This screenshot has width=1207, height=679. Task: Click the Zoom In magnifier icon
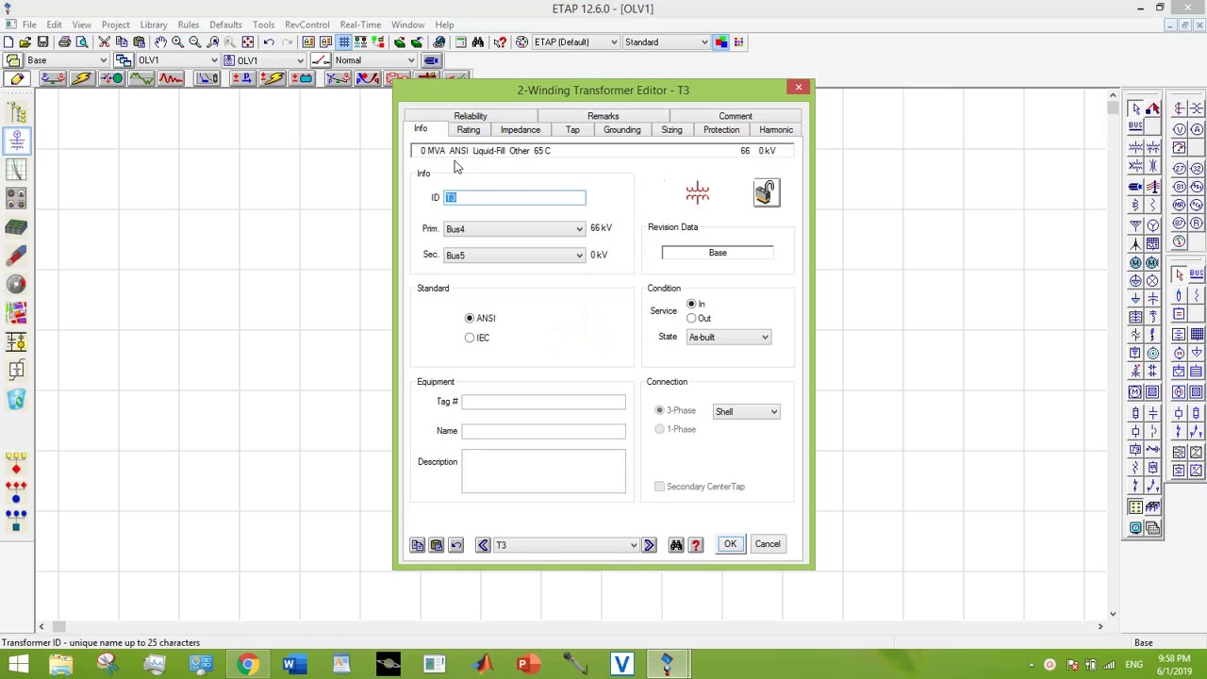[177, 42]
